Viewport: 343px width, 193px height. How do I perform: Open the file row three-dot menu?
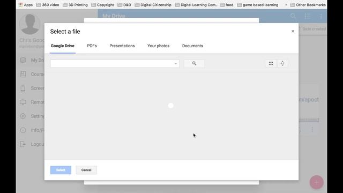tap(312, 130)
